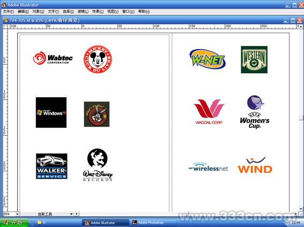Viewport: 304px width, 227px height.
Task: Open the 文件(F) menu
Action: pyautogui.click(x=8, y=12)
